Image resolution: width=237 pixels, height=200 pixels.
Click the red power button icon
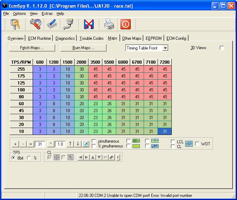click(x=126, y=24)
